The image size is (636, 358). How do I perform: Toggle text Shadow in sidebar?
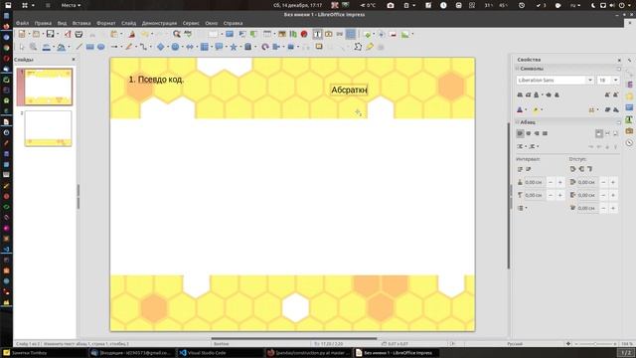[x=556, y=95]
